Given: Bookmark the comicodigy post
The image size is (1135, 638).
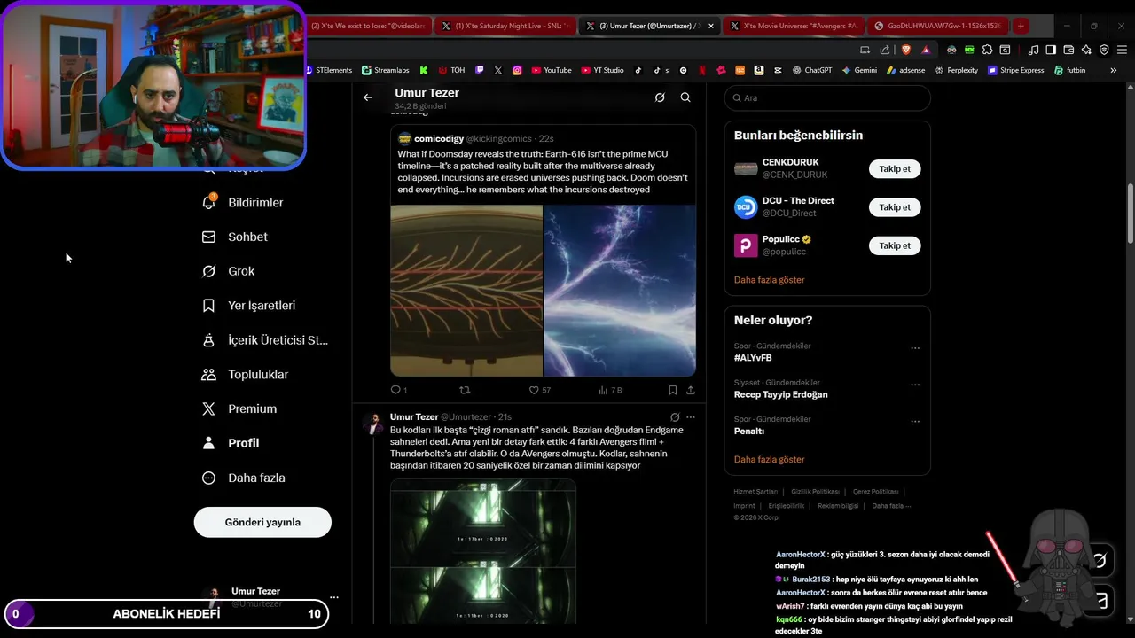Looking at the screenshot, I should click(672, 390).
